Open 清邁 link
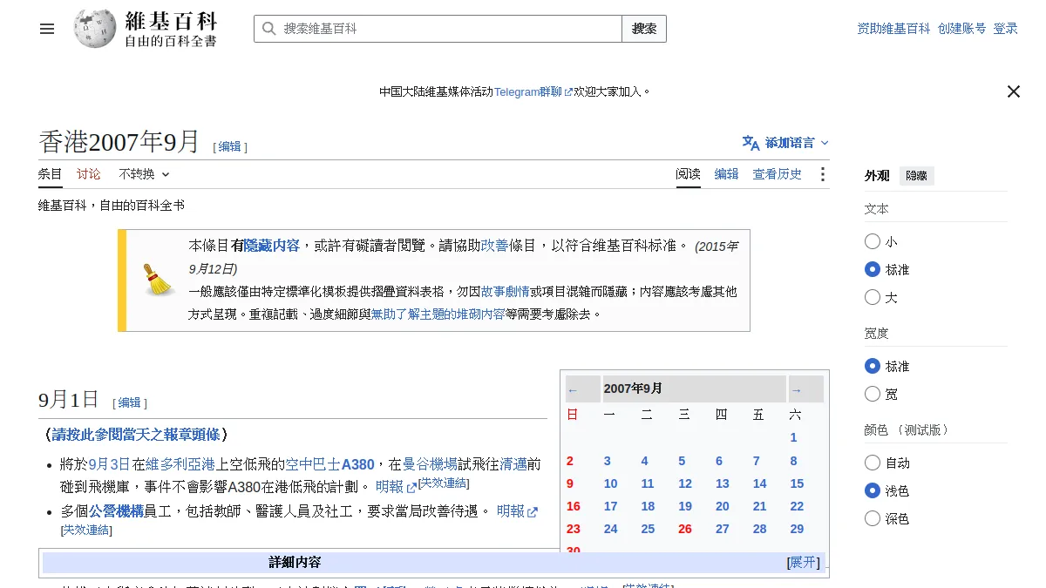 513,464
